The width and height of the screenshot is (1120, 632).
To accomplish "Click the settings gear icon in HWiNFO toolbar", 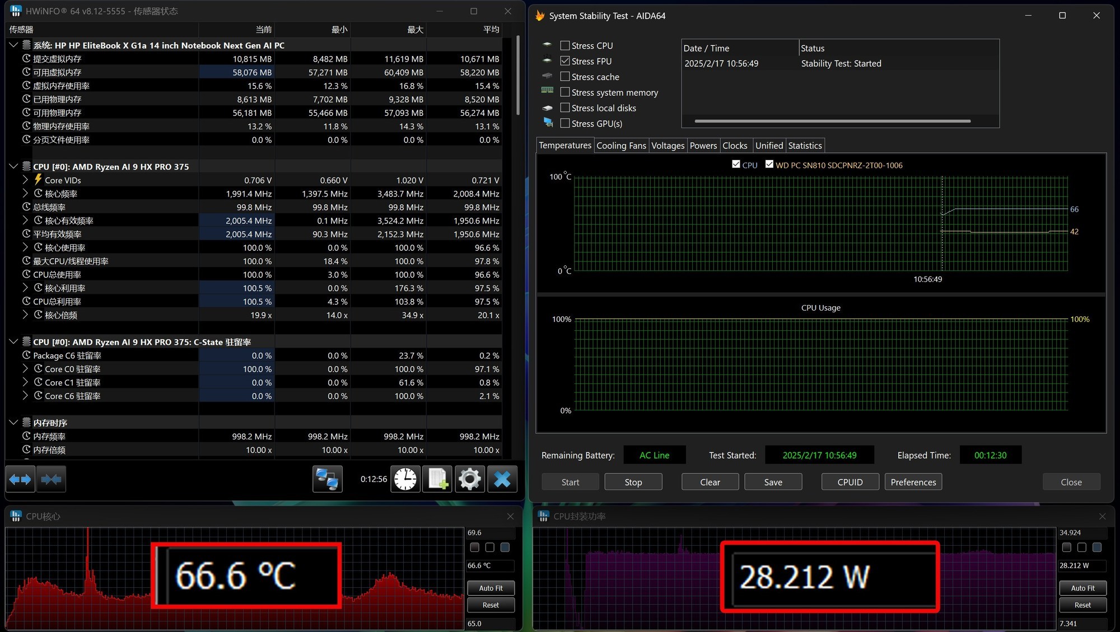I will coord(471,478).
